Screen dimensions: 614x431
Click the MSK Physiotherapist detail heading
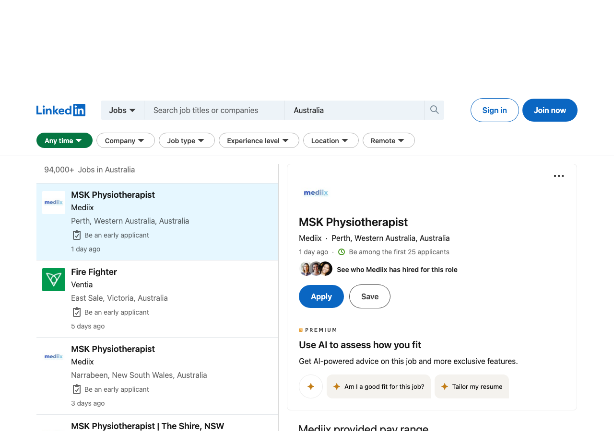[353, 222]
